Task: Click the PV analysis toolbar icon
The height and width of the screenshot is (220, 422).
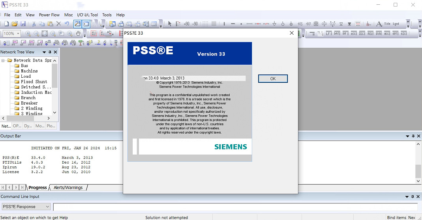Action: coord(15,43)
